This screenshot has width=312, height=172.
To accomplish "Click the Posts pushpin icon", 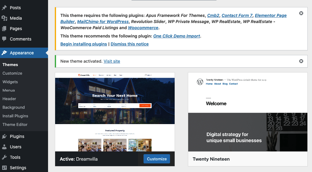I will coord(4,8).
